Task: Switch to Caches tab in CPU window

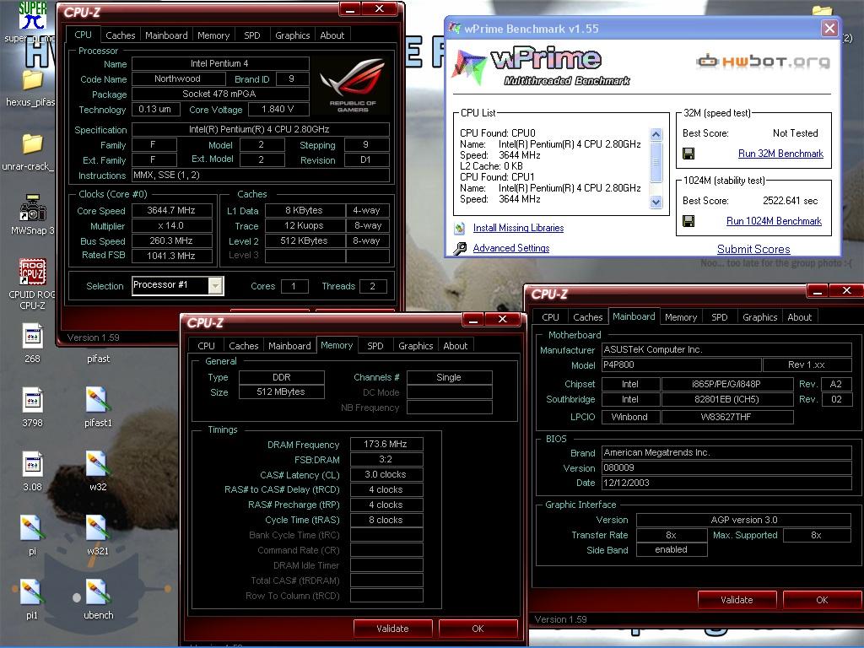Action: 120,35
